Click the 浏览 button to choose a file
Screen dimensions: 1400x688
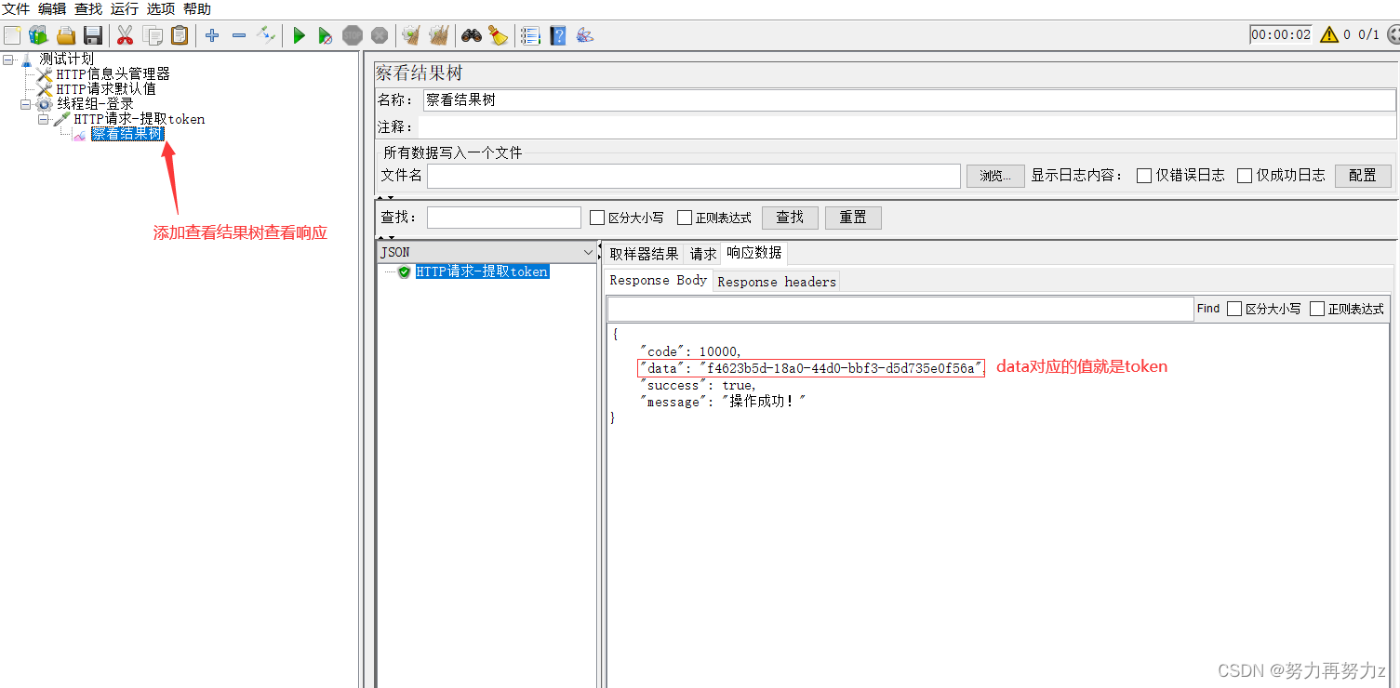994,175
